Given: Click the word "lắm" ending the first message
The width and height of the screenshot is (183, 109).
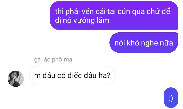Looking at the screenshot, I should (103, 20).
